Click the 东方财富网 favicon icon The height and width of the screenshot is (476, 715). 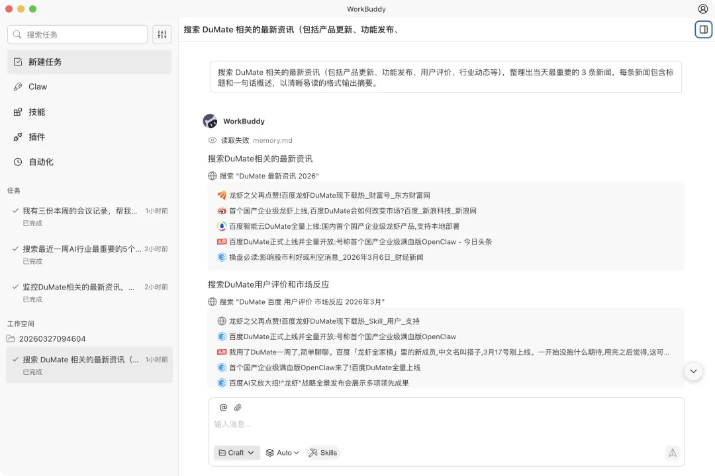[x=222, y=196]
